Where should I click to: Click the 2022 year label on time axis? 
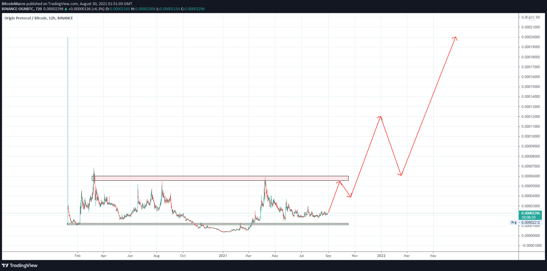[381, 256]
